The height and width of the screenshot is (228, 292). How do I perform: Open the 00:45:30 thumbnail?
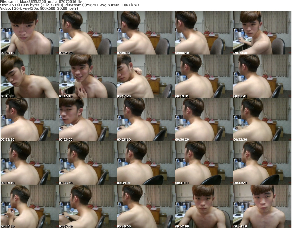[29, 206]
